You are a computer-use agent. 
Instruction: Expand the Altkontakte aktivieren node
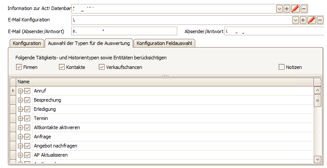(20, 127)
